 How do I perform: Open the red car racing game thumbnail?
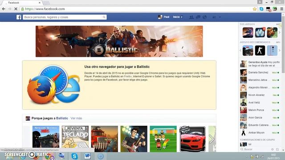[192, 139]
